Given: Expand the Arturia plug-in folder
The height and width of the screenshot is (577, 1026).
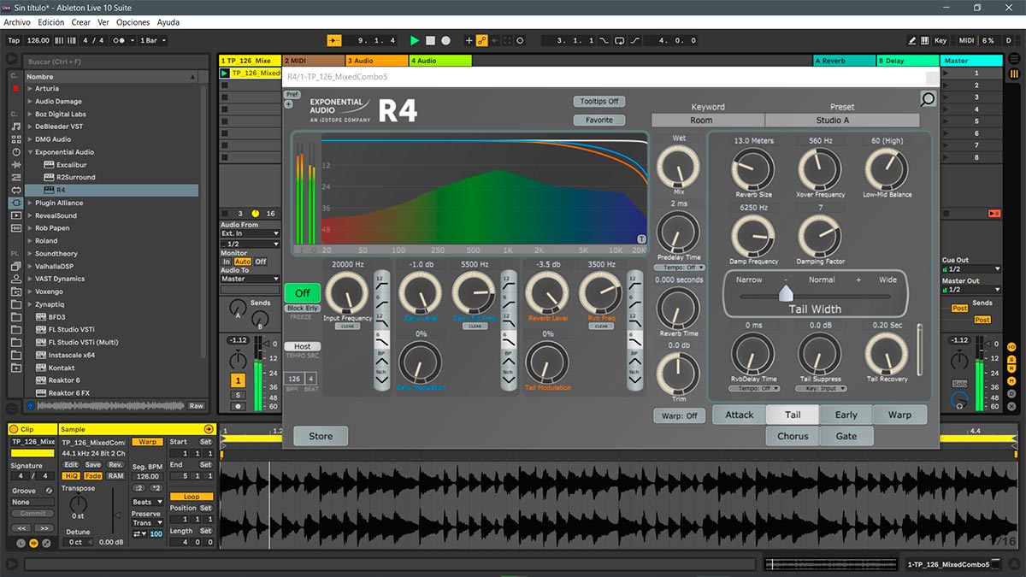Looking at the screenshot, I should click(31, 89).
